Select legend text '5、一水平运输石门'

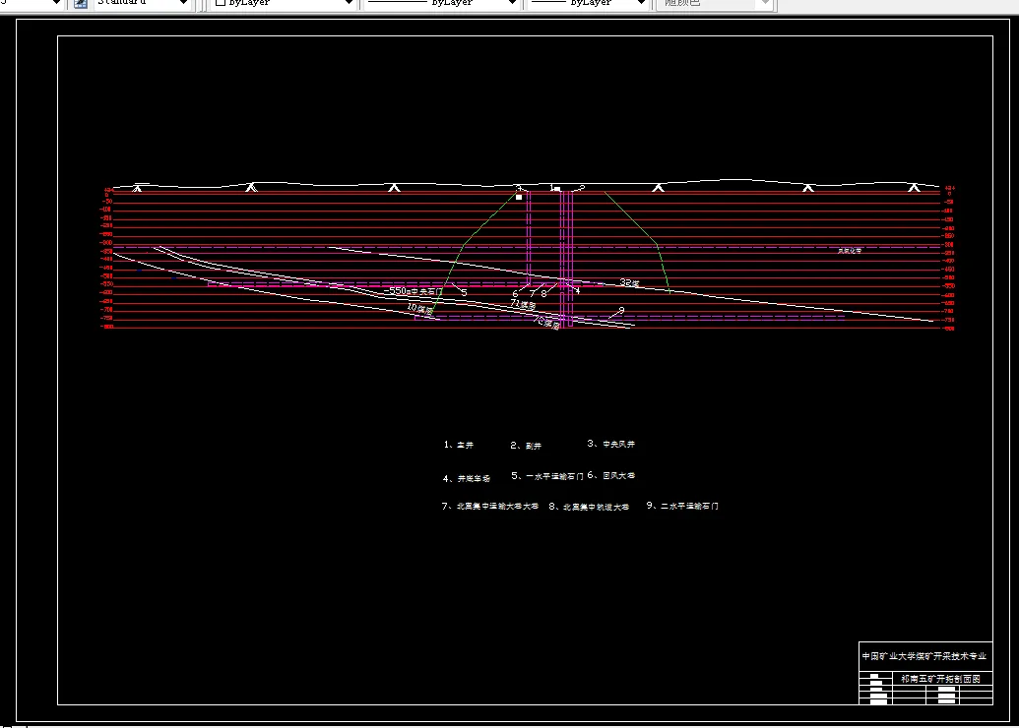click(x=547, y=476)
